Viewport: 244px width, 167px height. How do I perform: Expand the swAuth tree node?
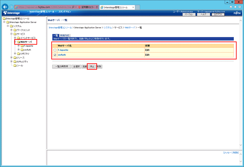pos(19,49)
